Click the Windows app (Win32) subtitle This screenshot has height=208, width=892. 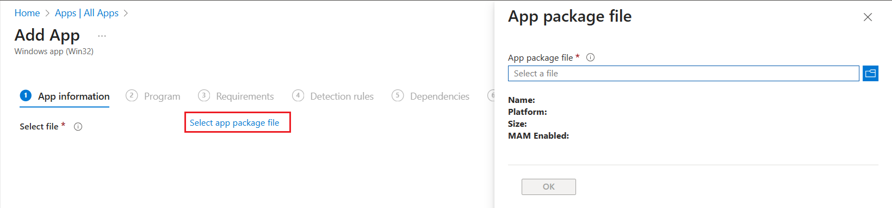(54, 51)
